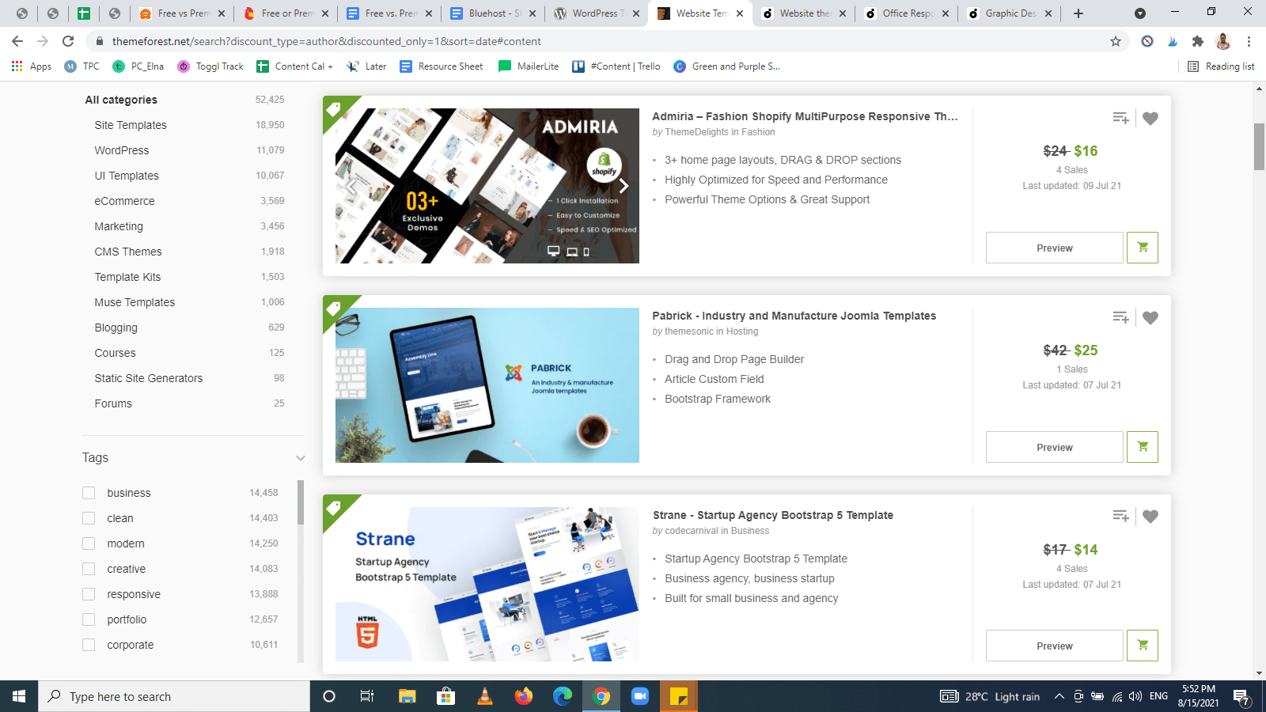Open File Explorer from taskbar
This screenshot has height=712, width=1266.
[407, 696]
